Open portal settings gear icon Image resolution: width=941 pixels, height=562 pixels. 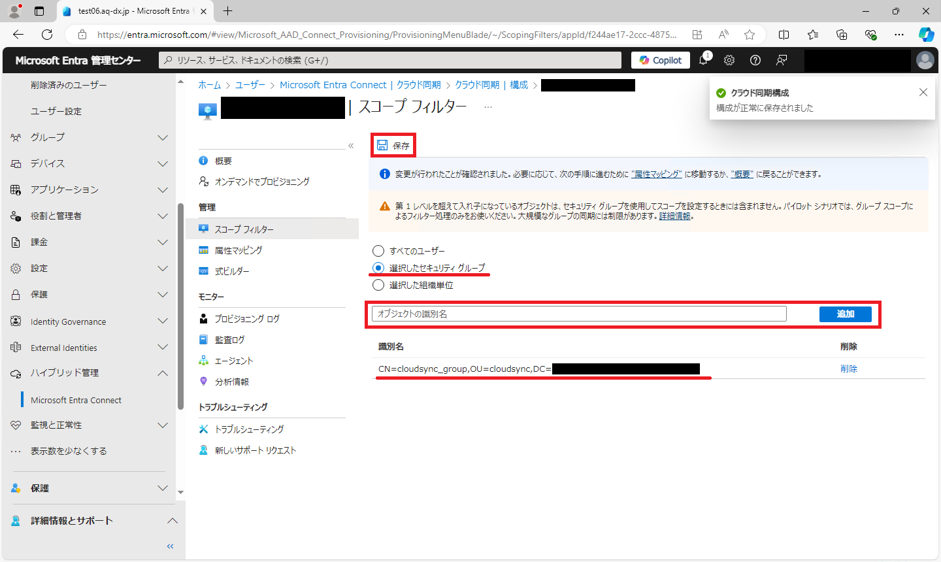click(729, 60)
